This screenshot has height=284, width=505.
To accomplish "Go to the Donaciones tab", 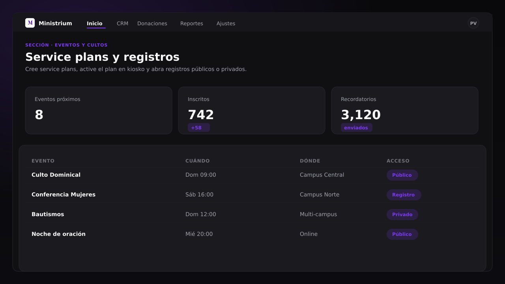I will [152, 24].
